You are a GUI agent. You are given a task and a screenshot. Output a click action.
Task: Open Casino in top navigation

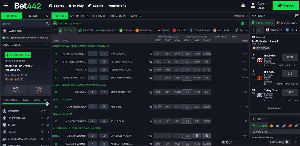coord(96,6)
